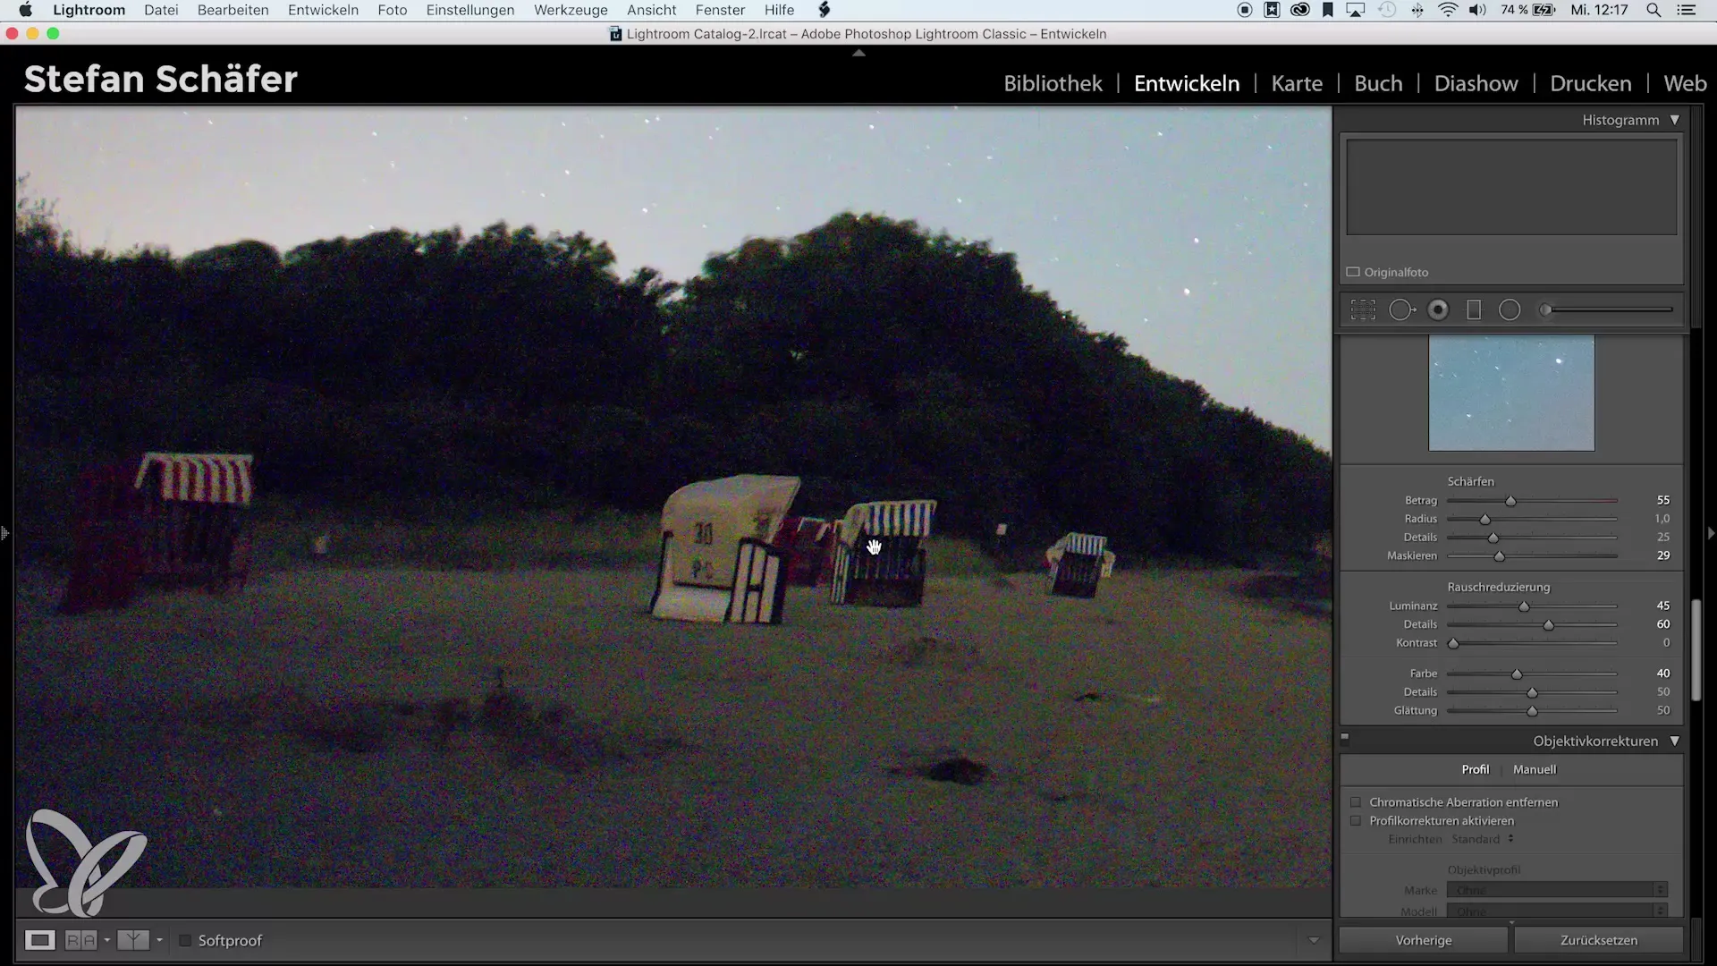
Task: Select the crop overlay tool
Action: (x=1363, y=310)
